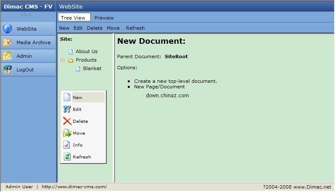Click the Site: heading in tree panel

(66, 39)
